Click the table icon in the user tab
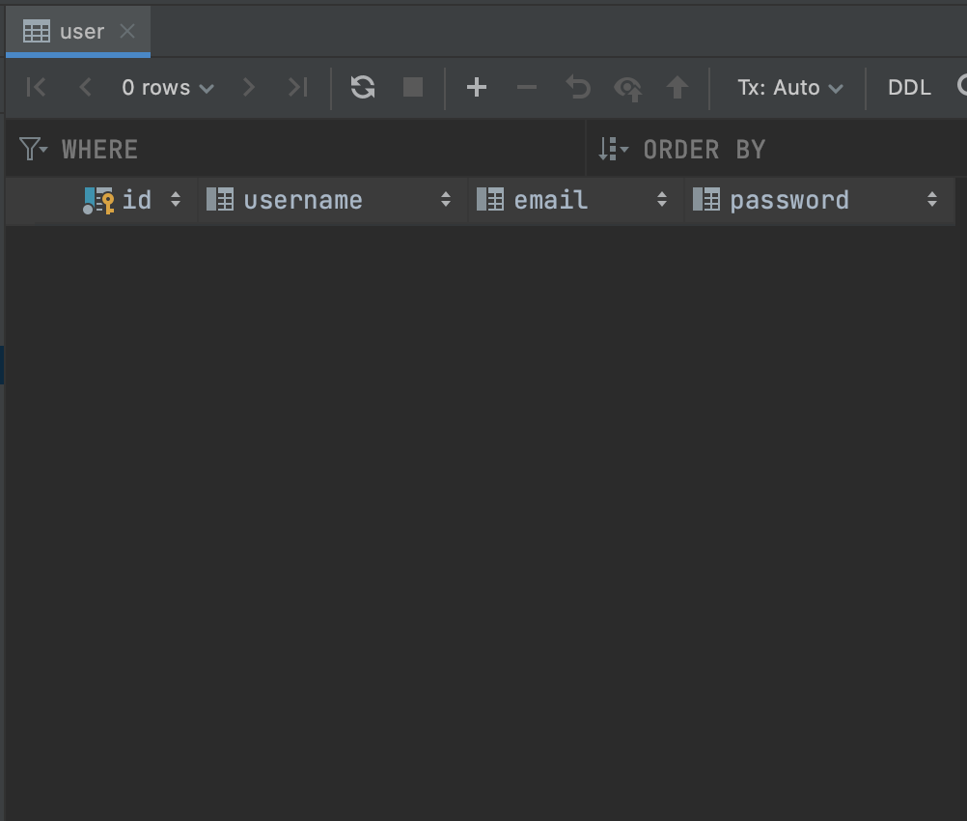Viewport: 967px width, 821px height. [37, 32]
